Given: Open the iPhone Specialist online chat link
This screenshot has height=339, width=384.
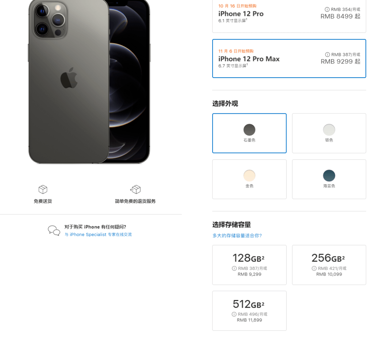Looking at the screenshot, I should coord(98,235).
